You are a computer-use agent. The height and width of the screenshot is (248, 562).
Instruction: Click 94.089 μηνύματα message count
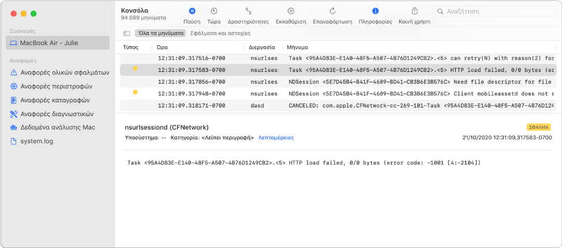[x=143, y=17]
